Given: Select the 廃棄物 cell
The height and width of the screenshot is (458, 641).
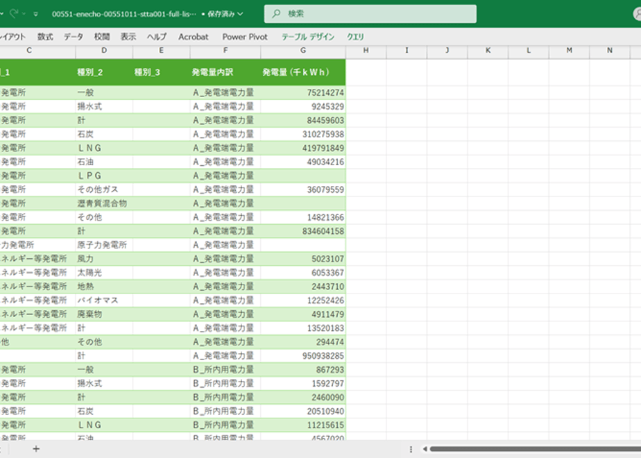Looking at the screenshot, I should 104,314.
